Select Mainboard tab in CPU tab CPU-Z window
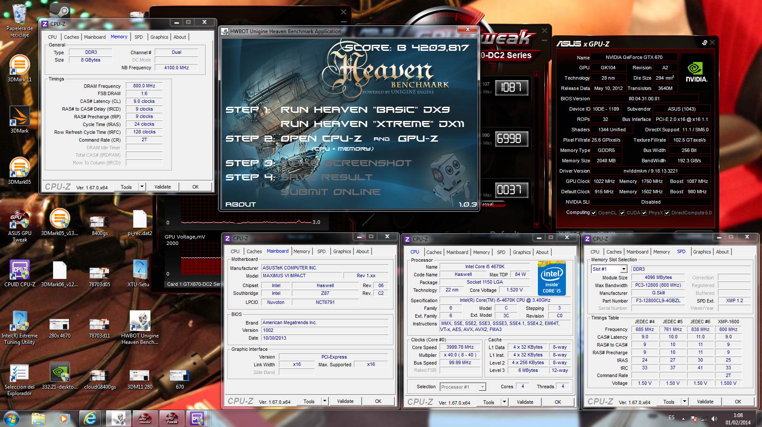Screen dimensions: 762x427 457,252
